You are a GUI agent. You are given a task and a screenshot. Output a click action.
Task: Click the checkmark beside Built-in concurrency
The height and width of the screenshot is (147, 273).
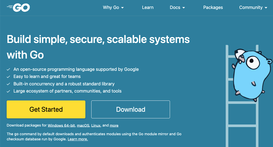click(x=8, y=84)
